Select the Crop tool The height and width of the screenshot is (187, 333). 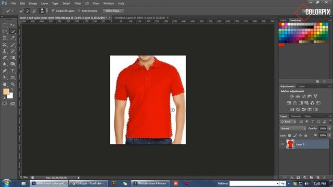click(5, 38)
